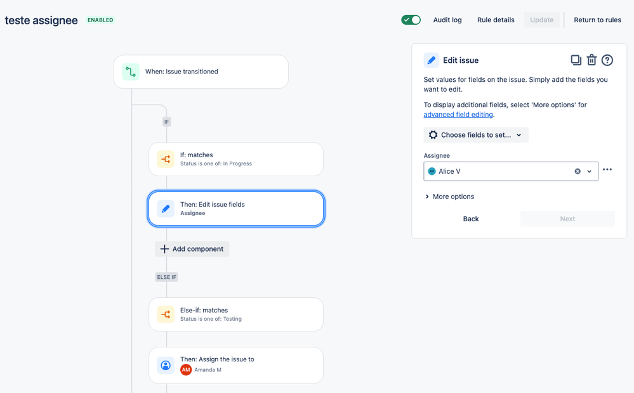
Task: Click the Assign the issue to user icon
Action: [x=166, y=365]
